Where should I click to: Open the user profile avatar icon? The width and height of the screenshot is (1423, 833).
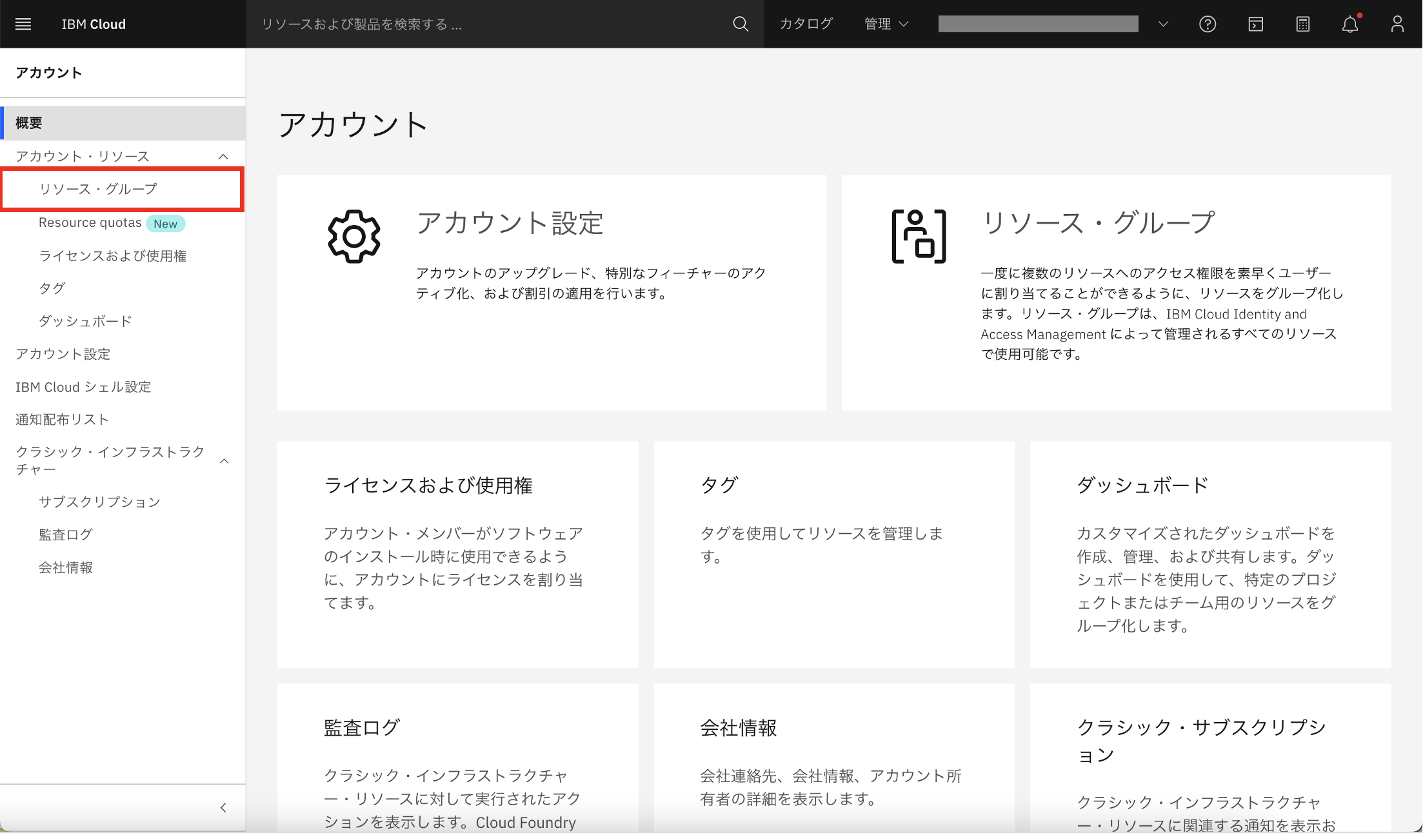(1397, 24)
